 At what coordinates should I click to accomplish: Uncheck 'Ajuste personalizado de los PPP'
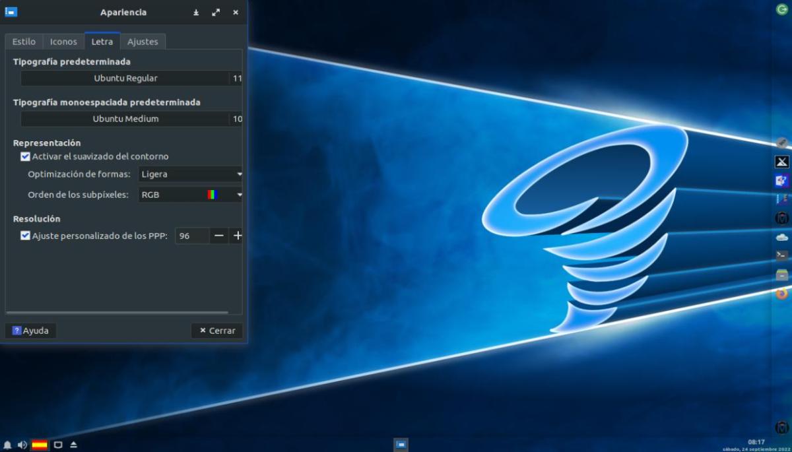26,236
